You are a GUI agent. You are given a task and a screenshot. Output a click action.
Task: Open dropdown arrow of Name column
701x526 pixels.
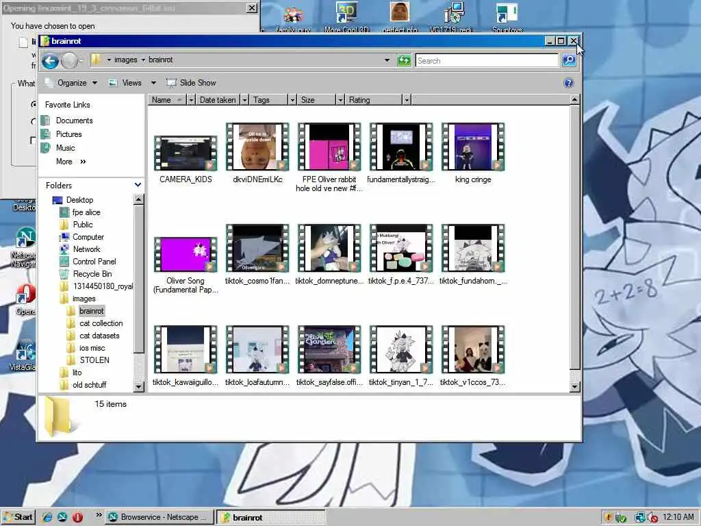coord(191,100)
